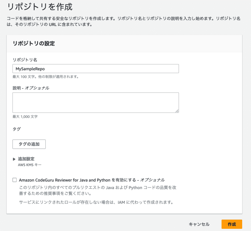Click the リポジトリの設定 panel header
This screenshot has width=251, height=231.
tap(33, 43)
